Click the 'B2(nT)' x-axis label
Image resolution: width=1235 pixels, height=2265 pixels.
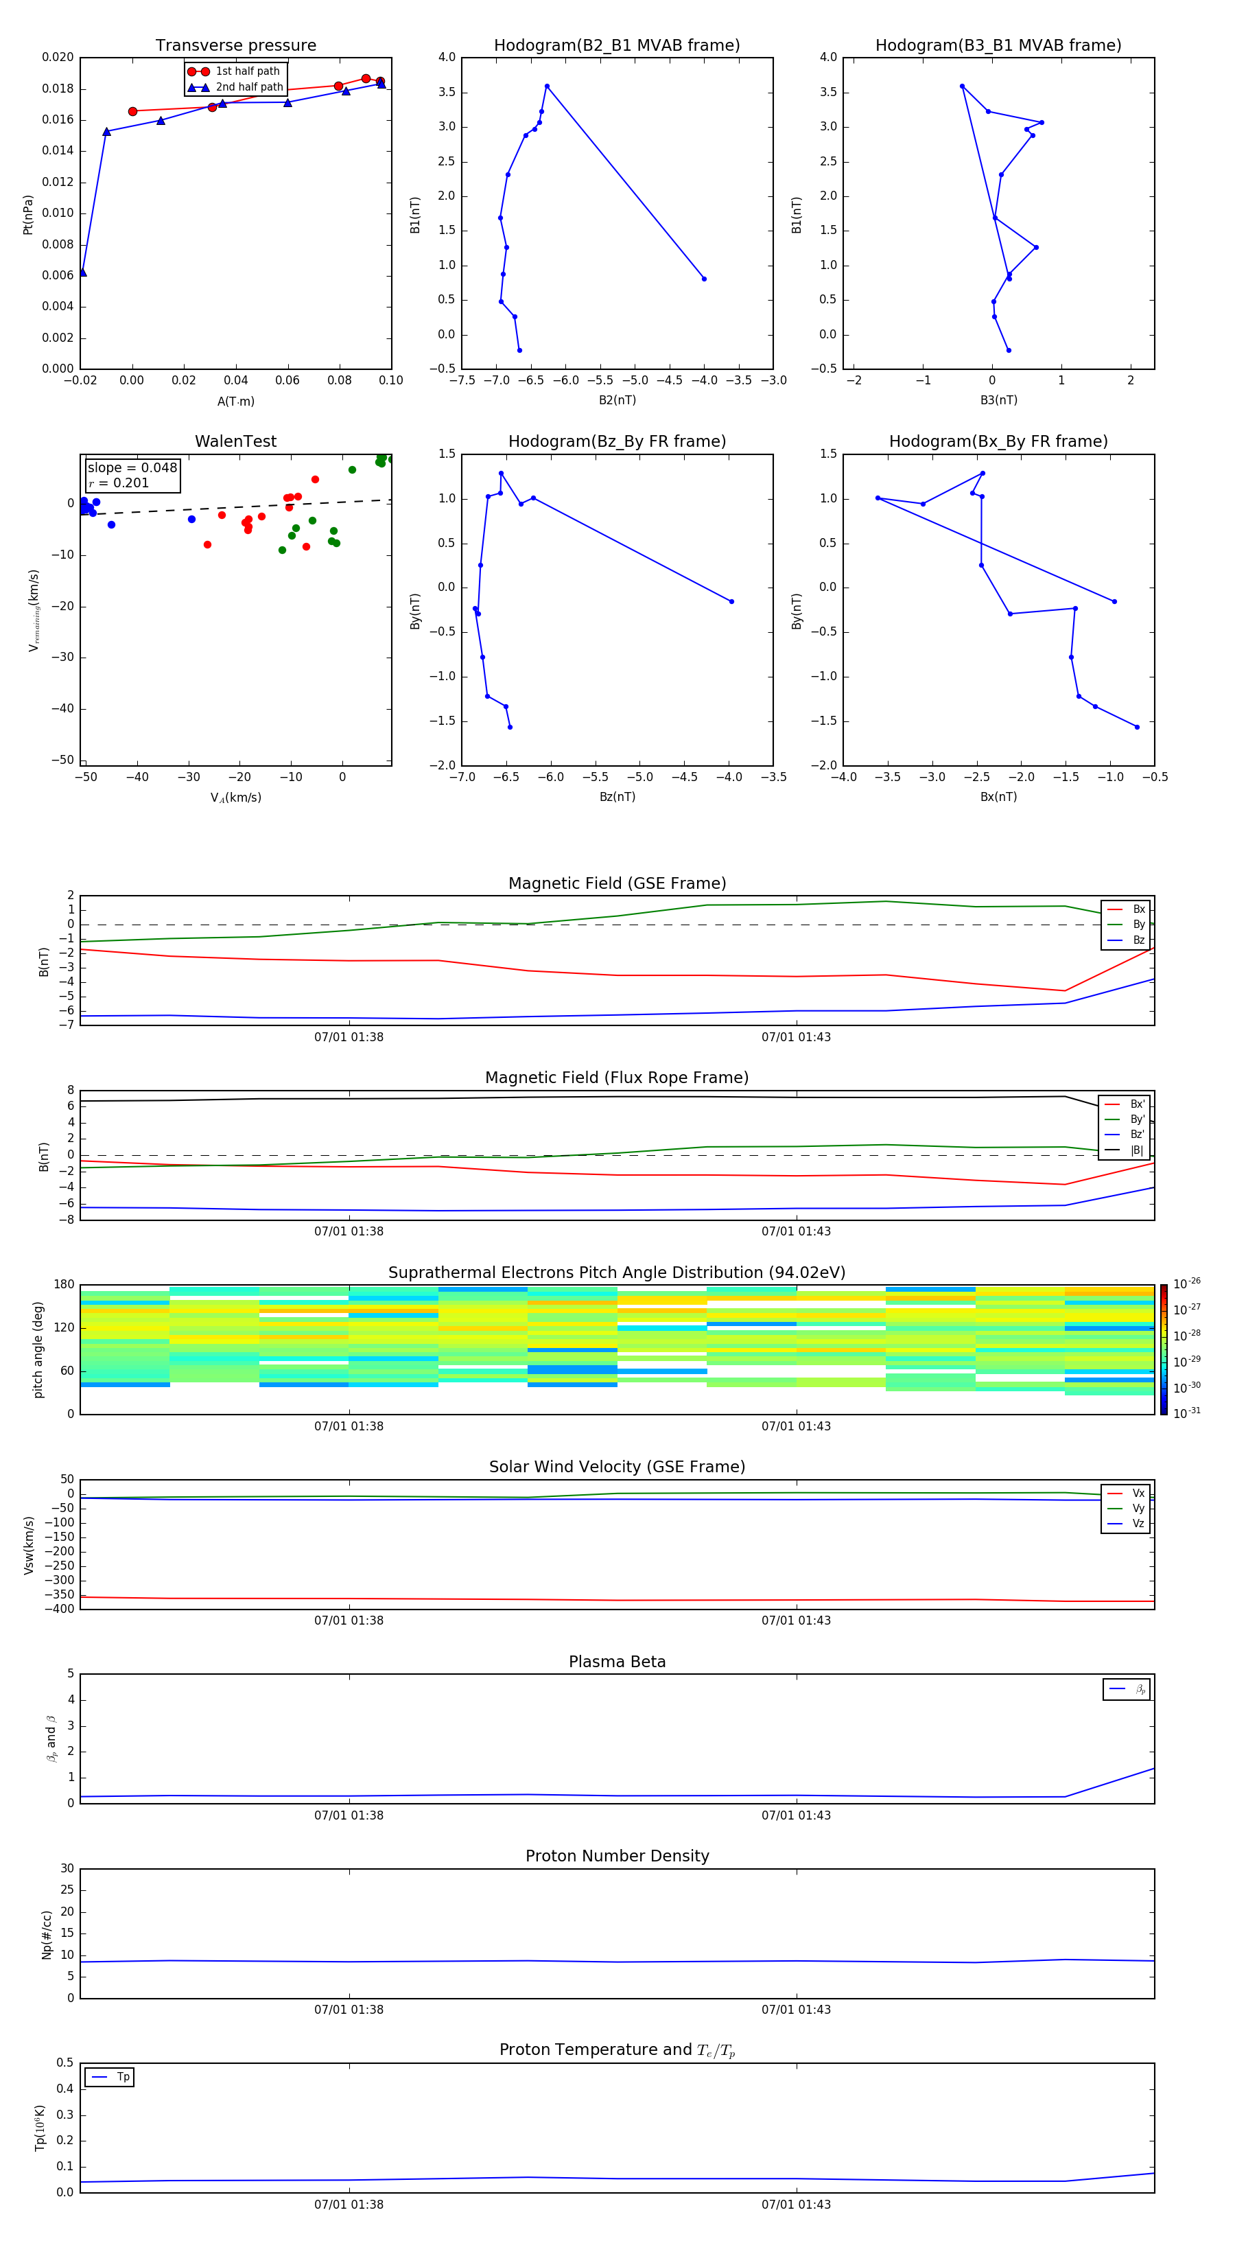617,400
